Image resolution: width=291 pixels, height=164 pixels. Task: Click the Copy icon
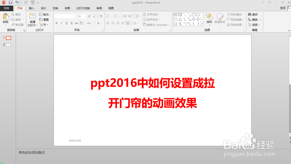pyautogui.click(x=13, y=19)
